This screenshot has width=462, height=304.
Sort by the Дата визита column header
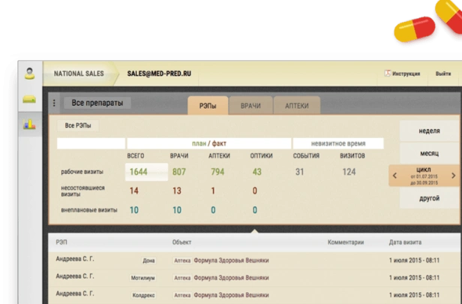click(405, 242)
